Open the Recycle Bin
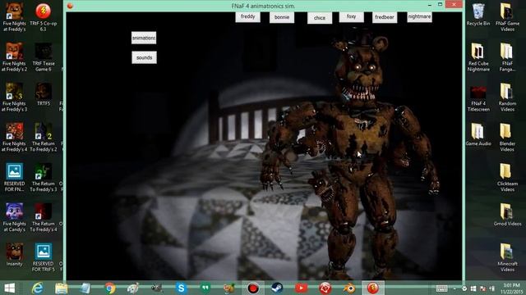The width and height of the screenshot is (526, 295). pos(478,15)
